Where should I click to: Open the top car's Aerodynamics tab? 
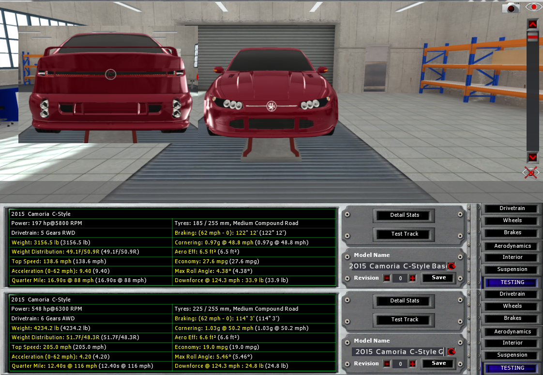click(x=512, y=246)
